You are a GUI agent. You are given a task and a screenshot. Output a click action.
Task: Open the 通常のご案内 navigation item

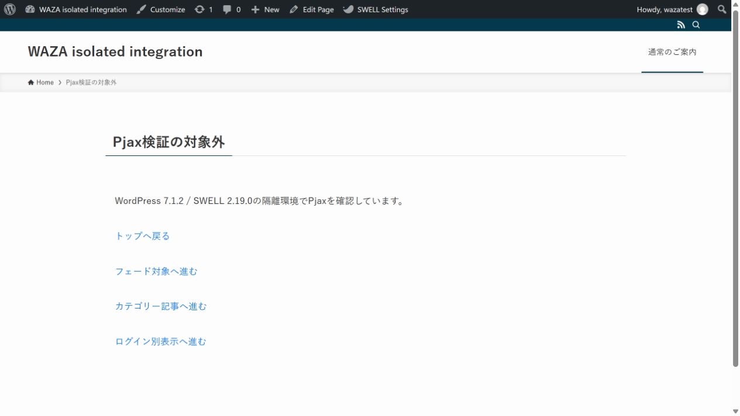672,52
